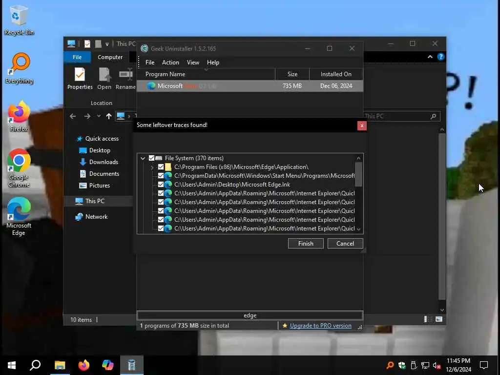The image size is (500, 375).
Task: Close the leftover traces dialog
Action: point(362,125)
